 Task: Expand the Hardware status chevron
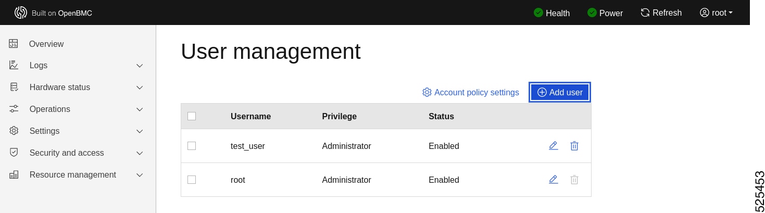[140, 87]
